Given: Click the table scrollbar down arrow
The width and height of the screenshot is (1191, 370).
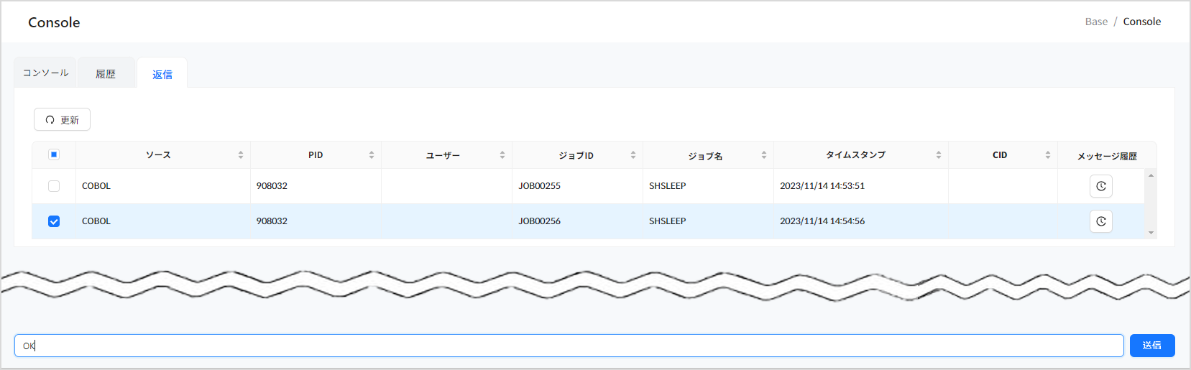Looking at the screenshot, I should [1151, 233].
